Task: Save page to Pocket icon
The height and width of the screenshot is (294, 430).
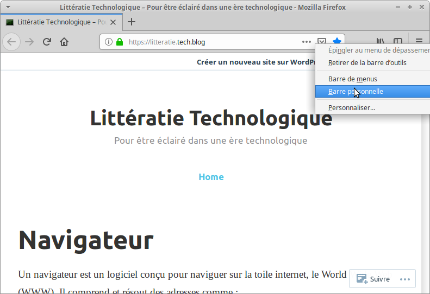Action: (x=322, y=42)
